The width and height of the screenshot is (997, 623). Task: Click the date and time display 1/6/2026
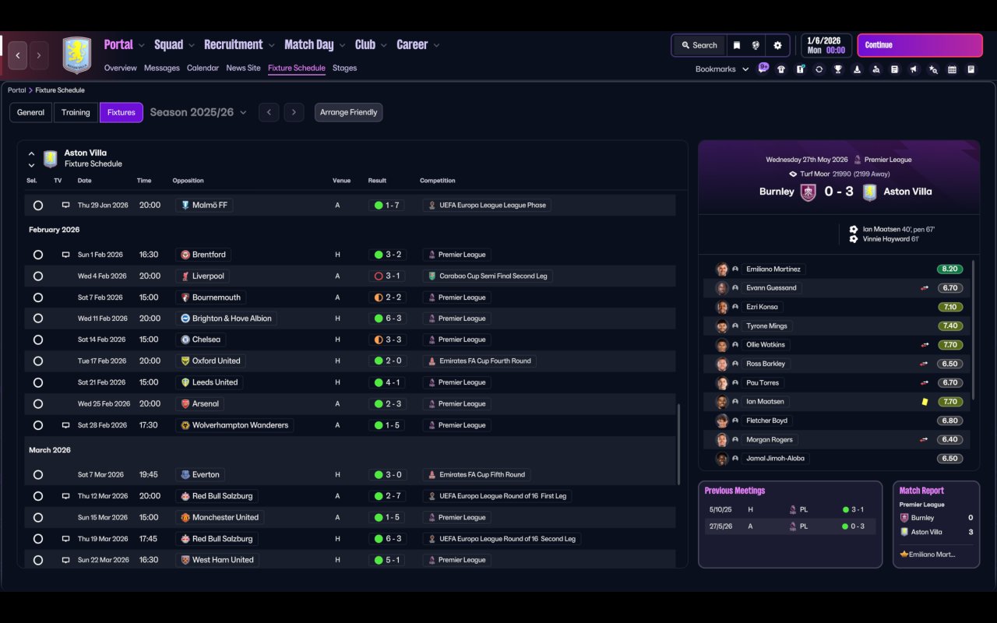(826, 45)
